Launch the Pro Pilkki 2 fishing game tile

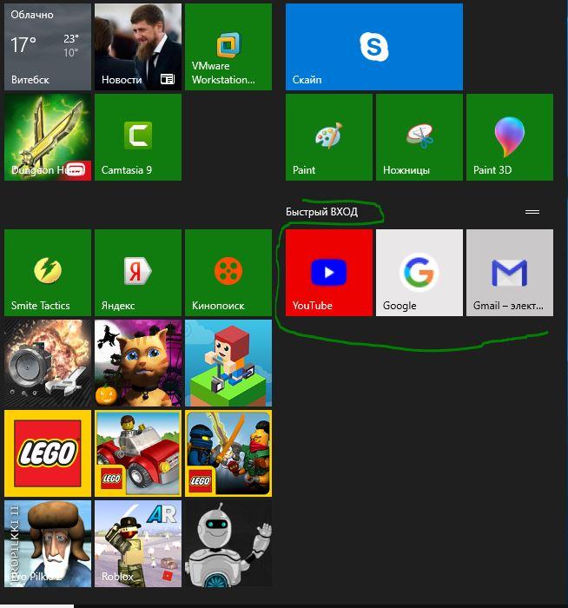tap(48, 544)
